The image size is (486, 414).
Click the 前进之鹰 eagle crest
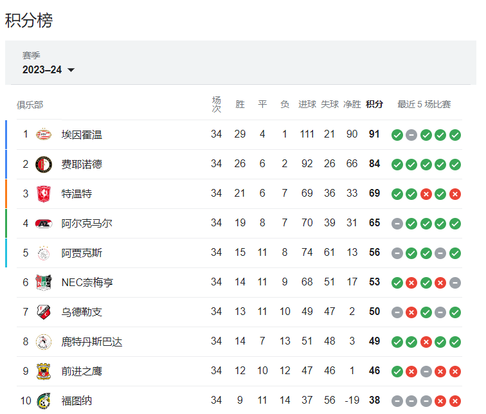(x=44, y=371)
